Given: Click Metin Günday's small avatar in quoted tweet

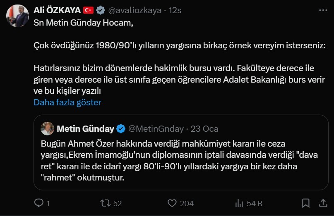Looking at the screenshot, I should tap(47, 128).
